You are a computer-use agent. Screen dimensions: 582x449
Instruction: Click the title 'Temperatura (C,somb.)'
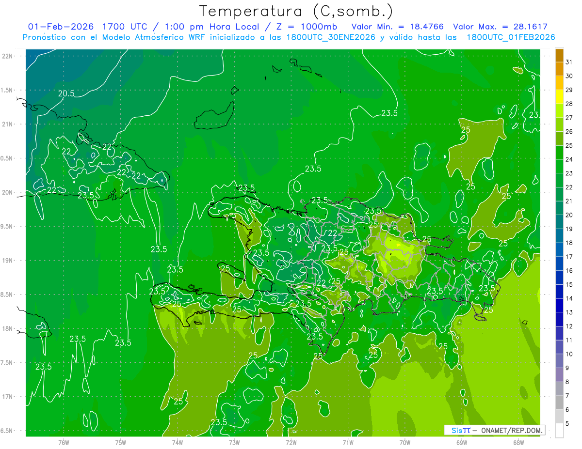pyautogui.click(x=296, y=11)
